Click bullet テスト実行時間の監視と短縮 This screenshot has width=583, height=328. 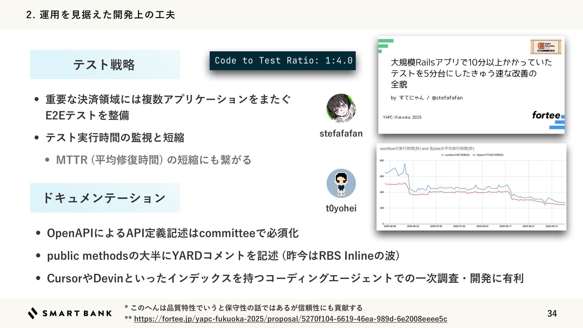click(115, 138)
